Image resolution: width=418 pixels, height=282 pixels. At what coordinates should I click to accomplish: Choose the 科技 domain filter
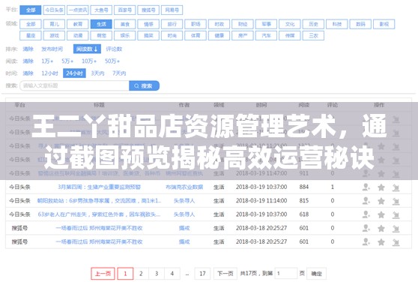(337, 24)
